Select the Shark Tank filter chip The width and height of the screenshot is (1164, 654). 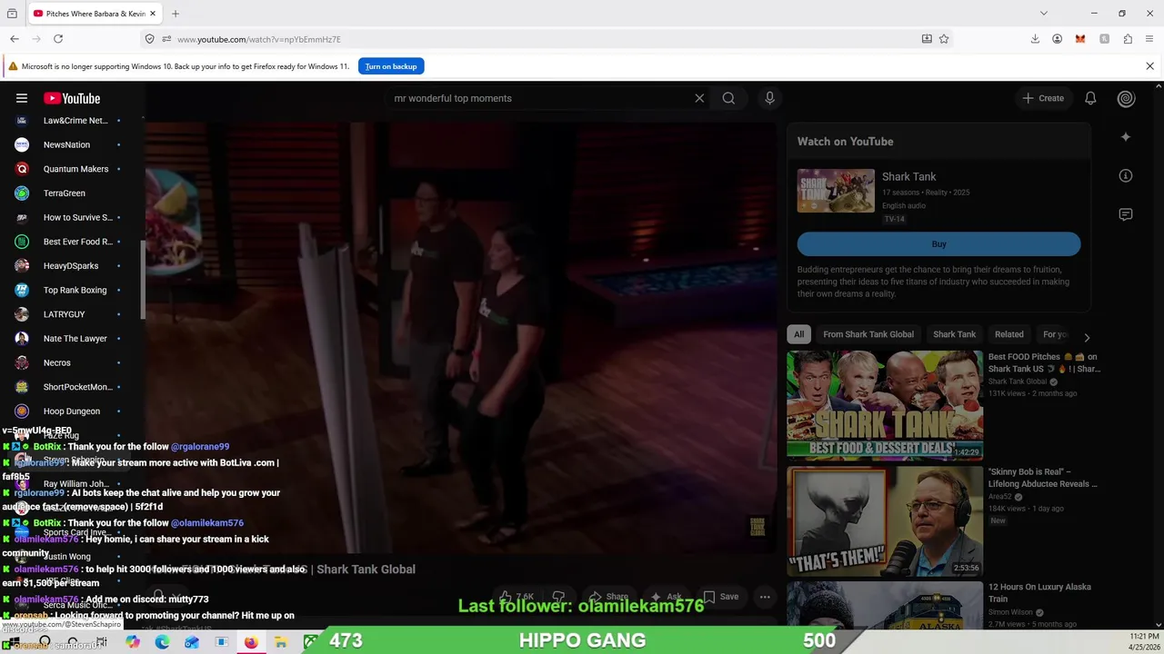tap(954, 334)
